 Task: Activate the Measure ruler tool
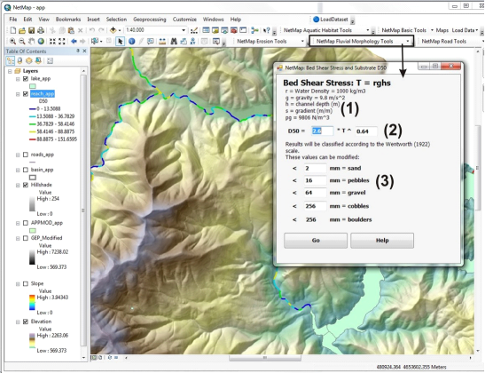pyautogui.click(x=161, y=41)
